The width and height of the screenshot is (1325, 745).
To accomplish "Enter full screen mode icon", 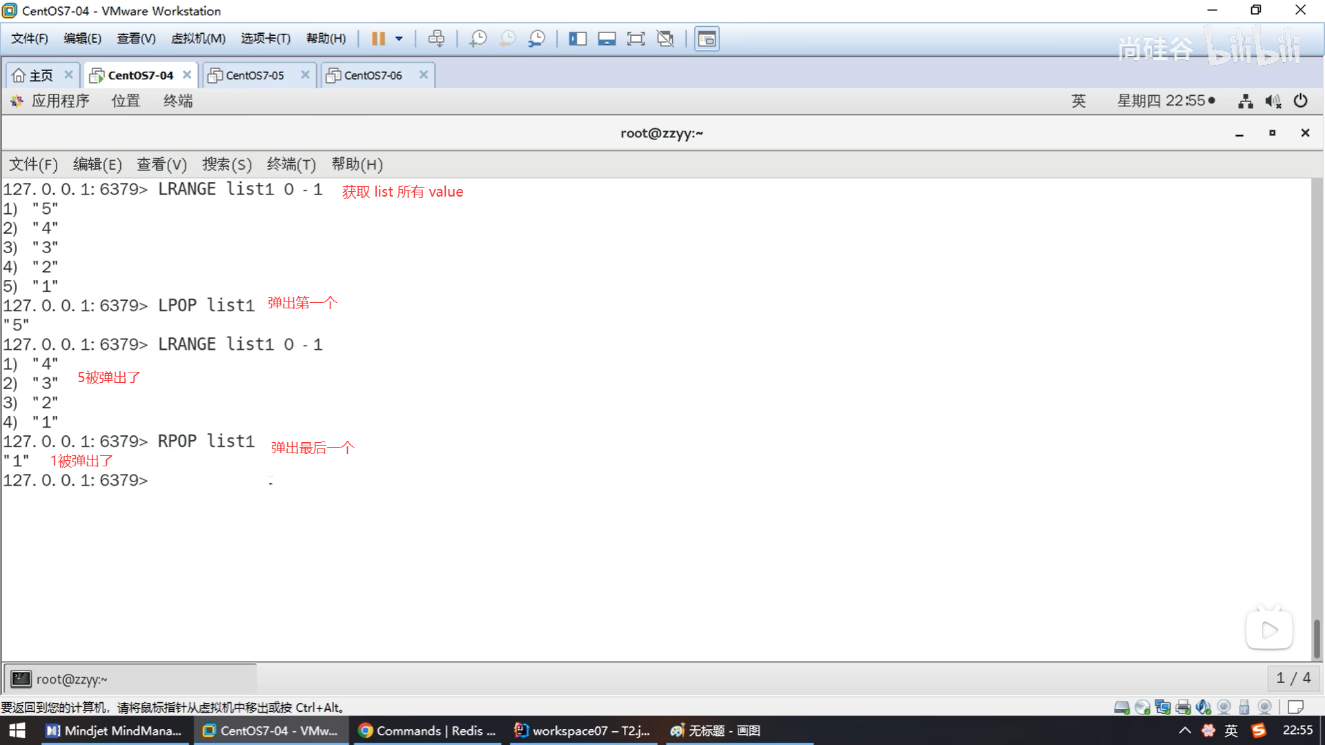I will point(636,39).
